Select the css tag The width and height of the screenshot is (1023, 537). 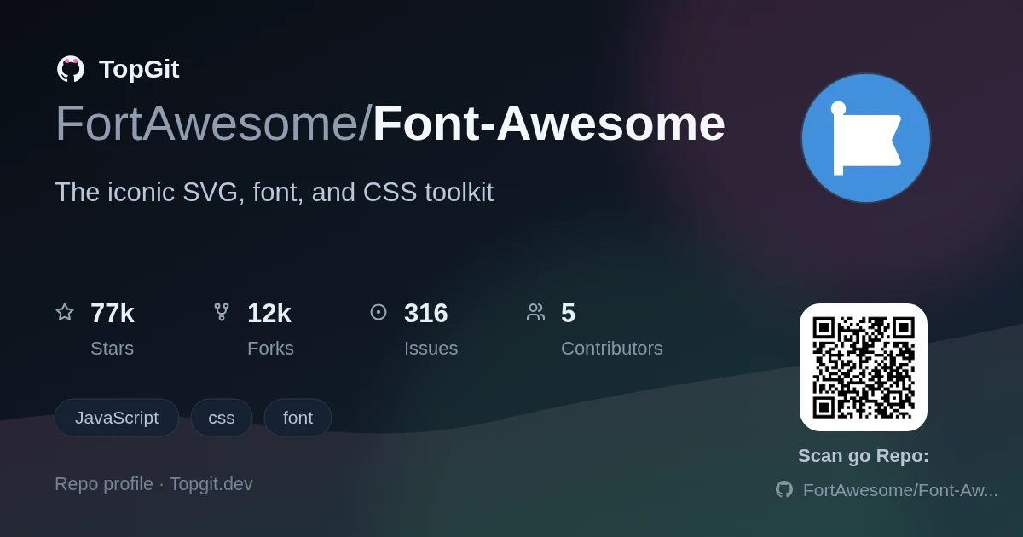222,418
